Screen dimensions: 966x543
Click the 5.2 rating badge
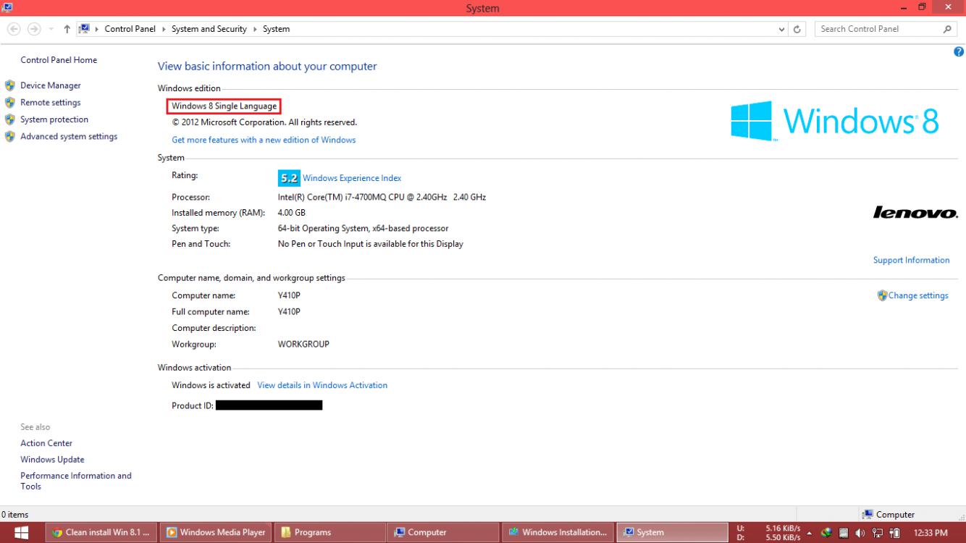coord(289,178)
